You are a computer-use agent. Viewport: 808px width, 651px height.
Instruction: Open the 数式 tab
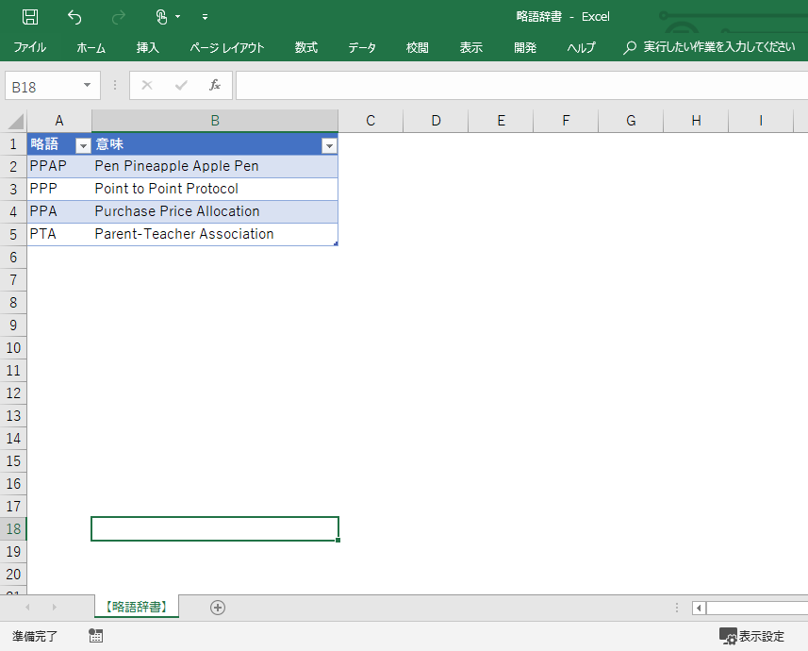[306, 47]
